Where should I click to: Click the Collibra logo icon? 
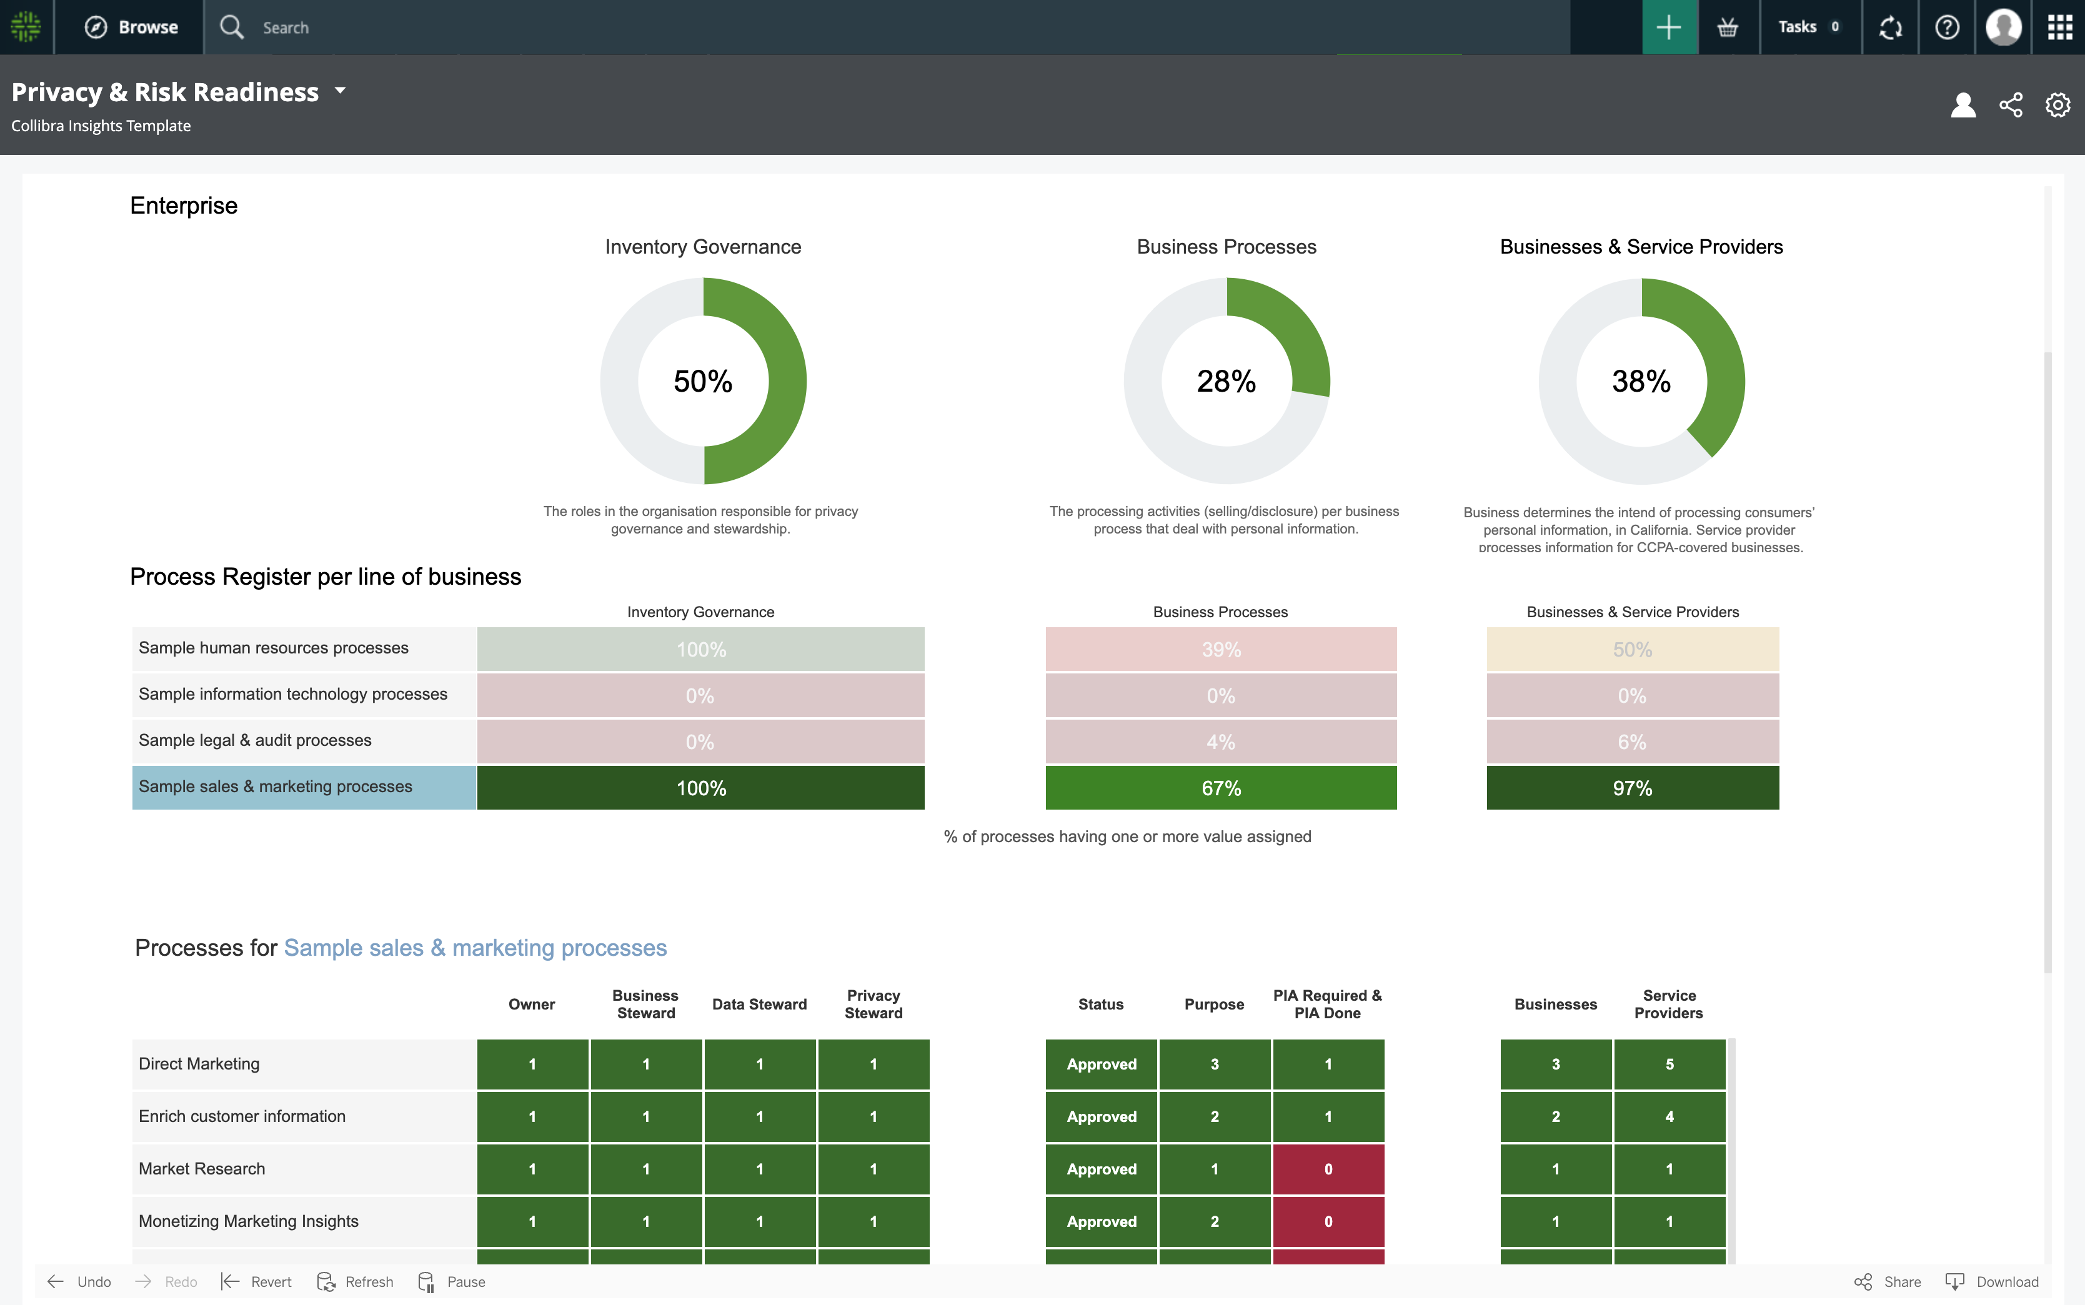(26, 27)
